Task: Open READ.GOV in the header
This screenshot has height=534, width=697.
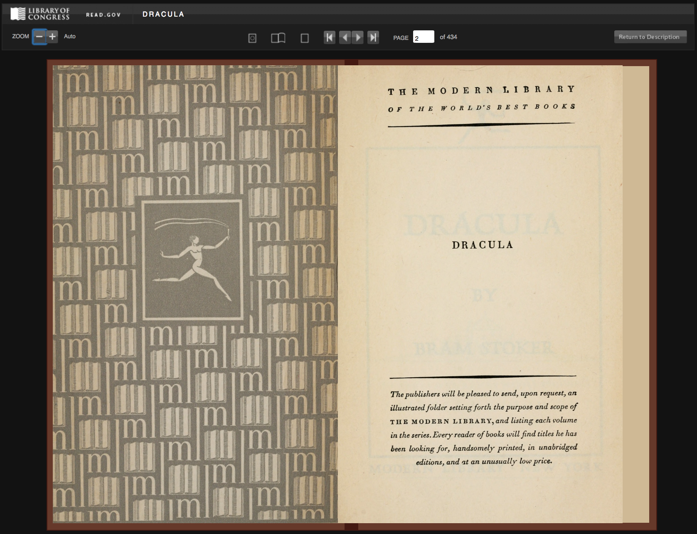Action: [x=103, y=14]
